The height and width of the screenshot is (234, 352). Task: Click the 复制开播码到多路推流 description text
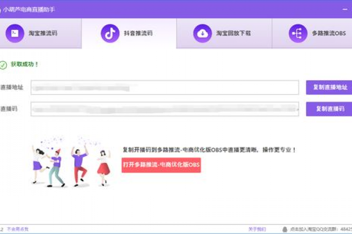(x=209, y=150)
